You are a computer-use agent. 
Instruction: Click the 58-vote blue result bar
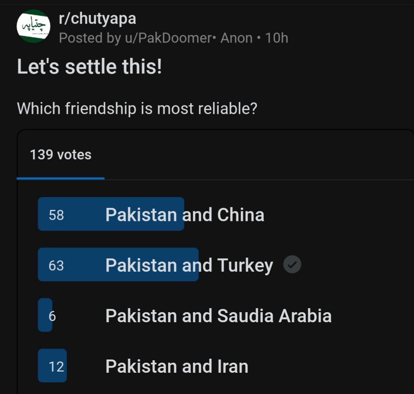point(111,214)
